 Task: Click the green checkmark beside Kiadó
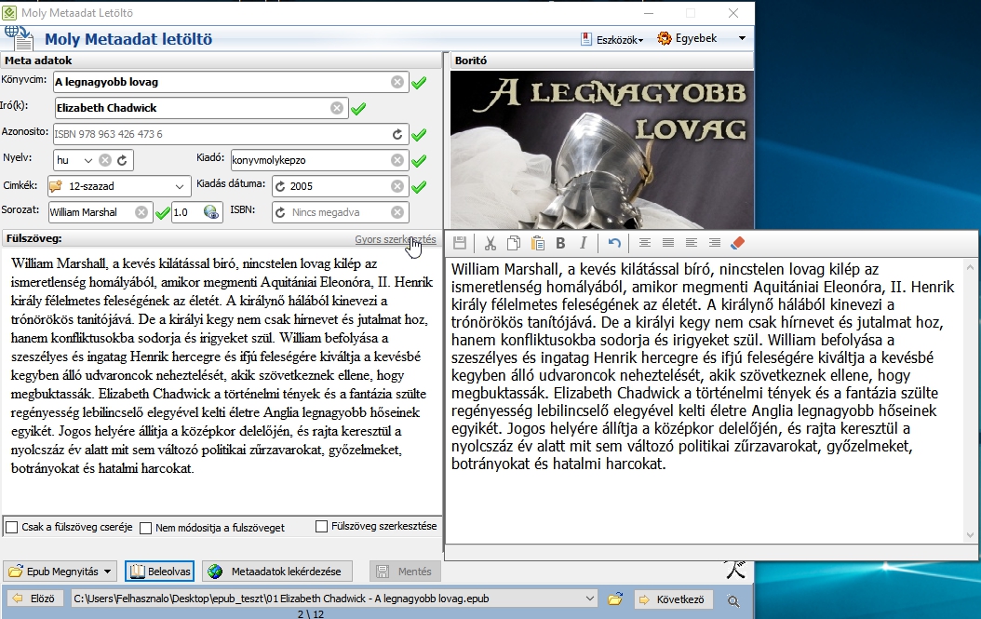coord(419,161)
